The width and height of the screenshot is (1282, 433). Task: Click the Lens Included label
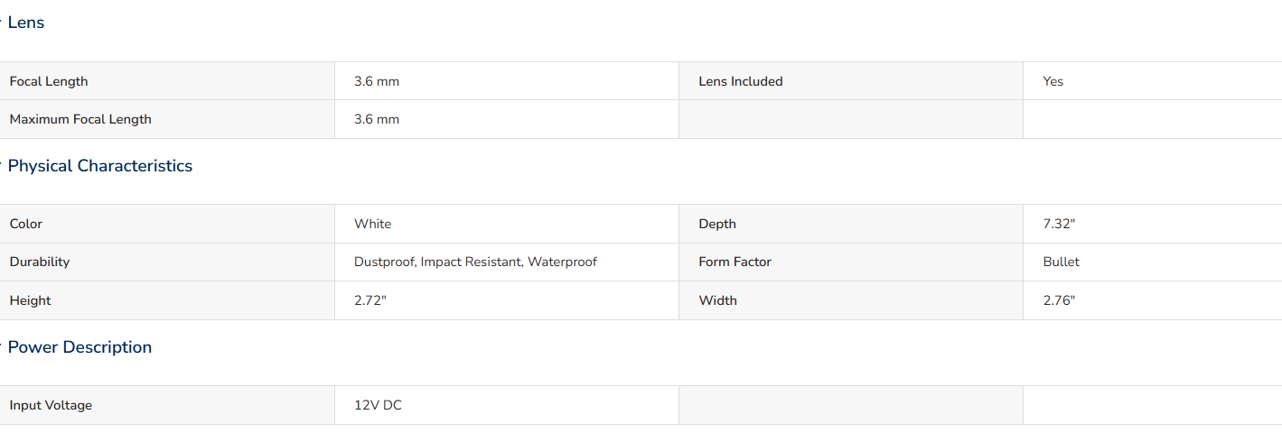point(741,81)
